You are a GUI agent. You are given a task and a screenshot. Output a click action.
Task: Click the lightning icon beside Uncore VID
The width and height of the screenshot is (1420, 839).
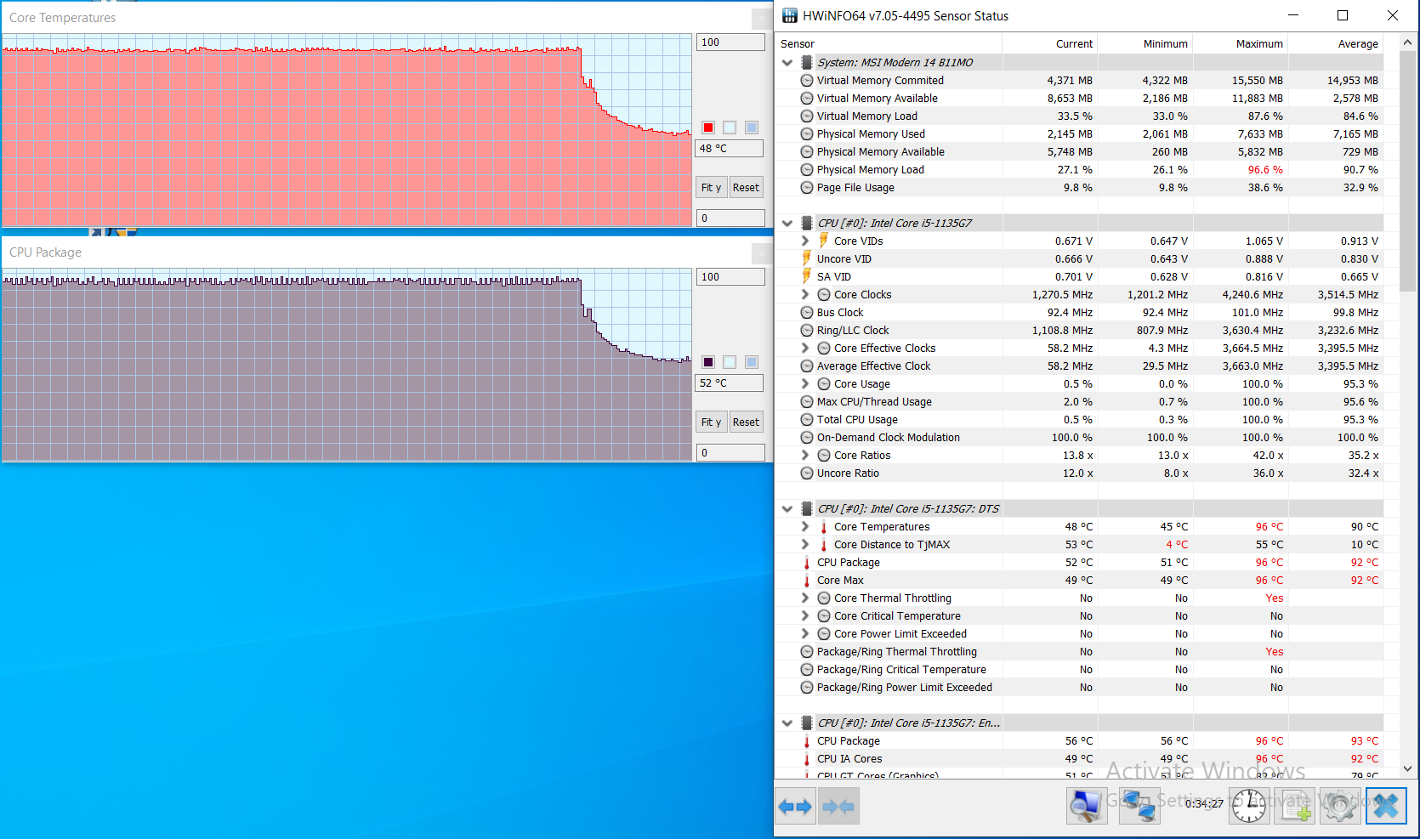pos(806,258)
